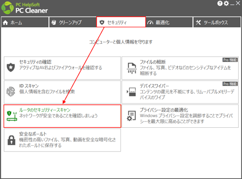Click the shield icon on the Security tab
Viewport: 242px width, 179px height.
[102, 22]
